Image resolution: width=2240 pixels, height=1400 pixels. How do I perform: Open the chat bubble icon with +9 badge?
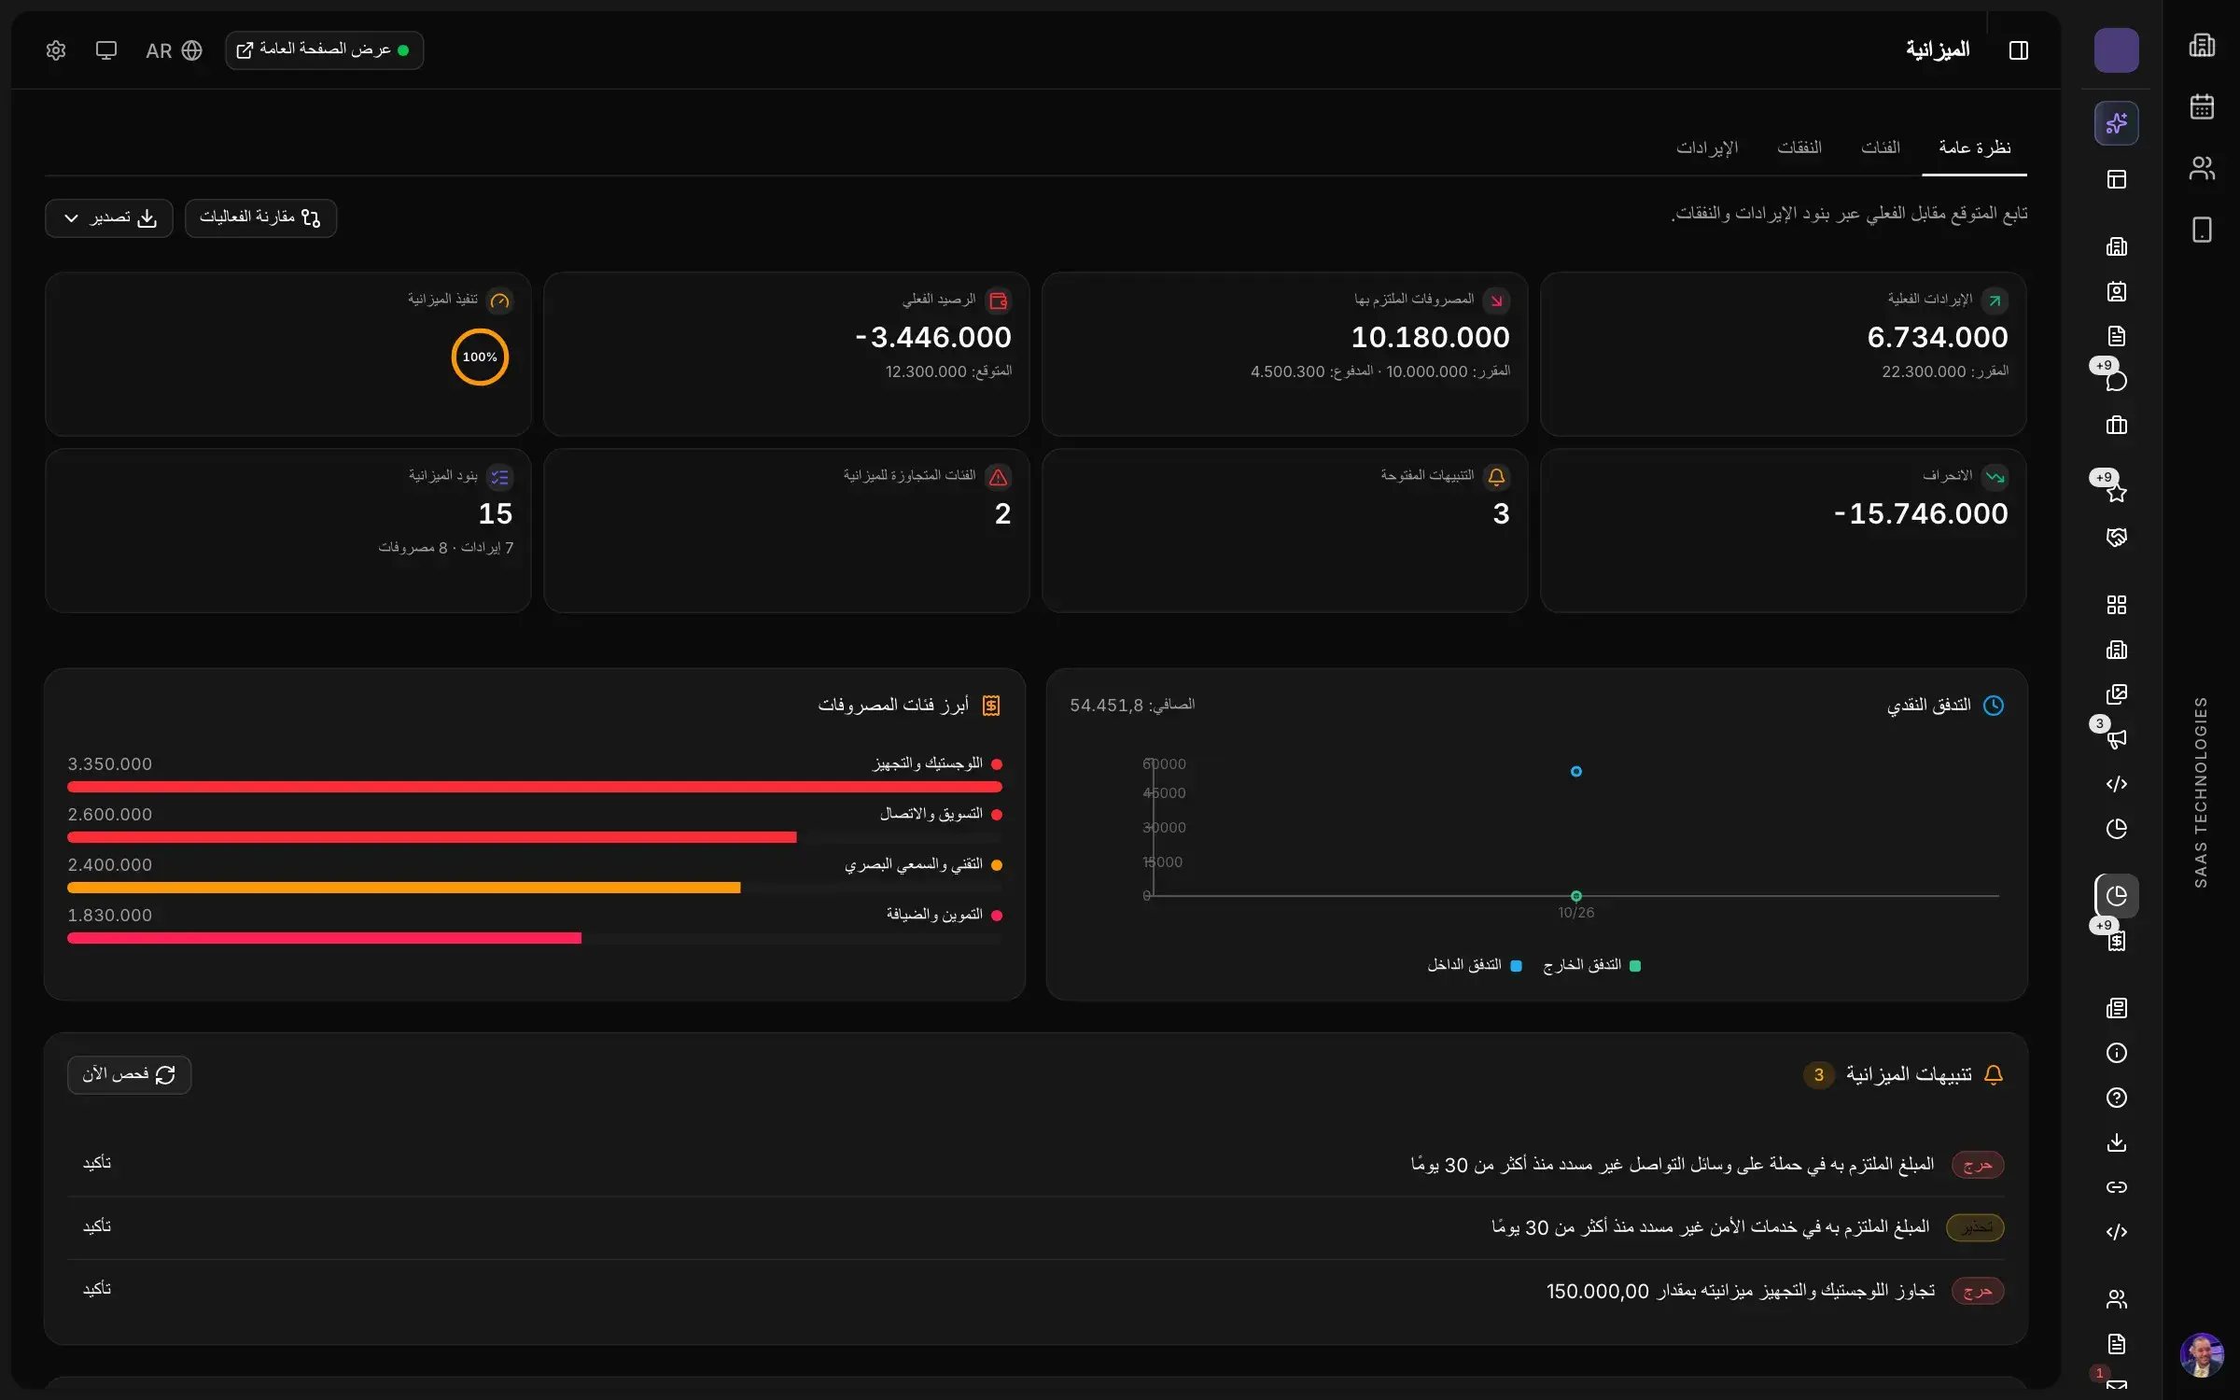(x=2116, y=381)
